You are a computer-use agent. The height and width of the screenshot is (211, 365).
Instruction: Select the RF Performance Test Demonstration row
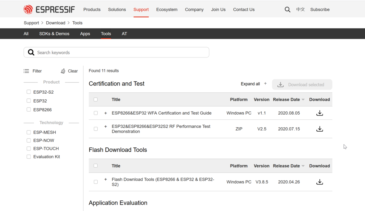click(x=96, y=129)
